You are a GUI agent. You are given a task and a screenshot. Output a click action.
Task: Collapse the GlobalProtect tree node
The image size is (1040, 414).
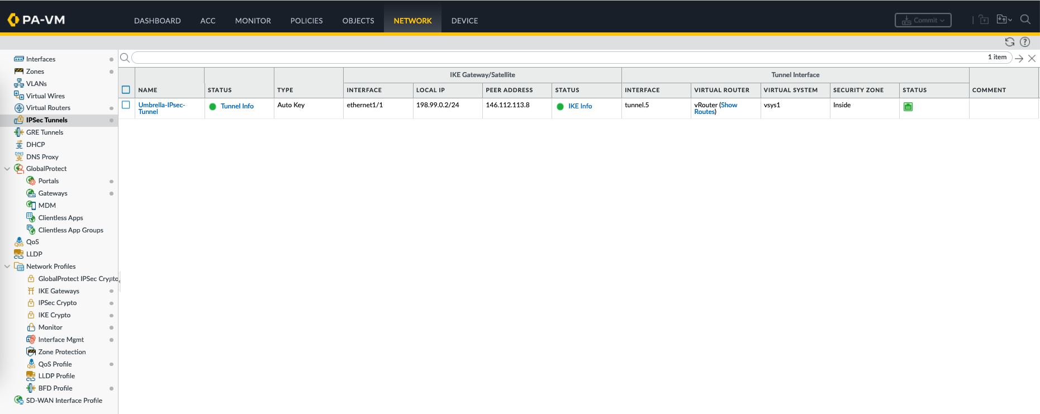pyautogui.click(x=7, y=169)
